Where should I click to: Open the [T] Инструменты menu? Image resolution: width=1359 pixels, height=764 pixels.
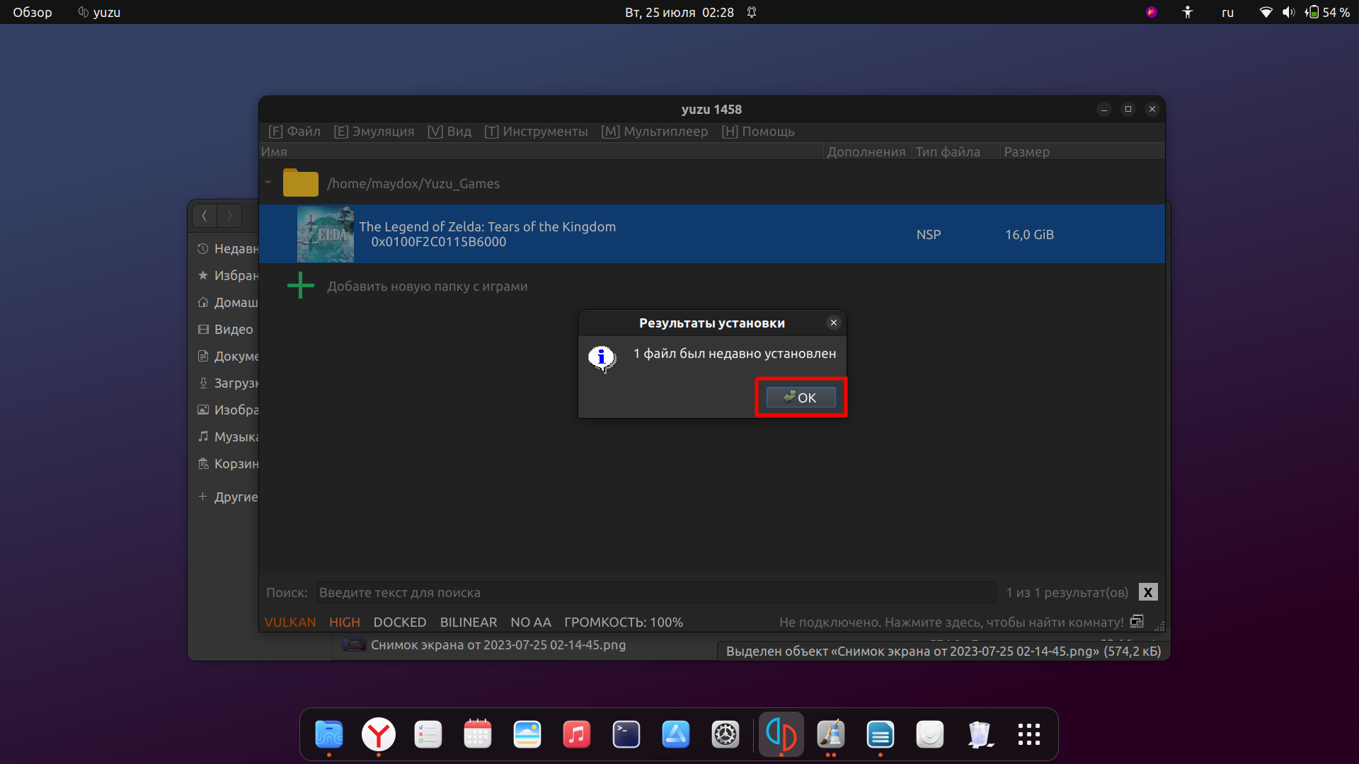(536, 132)
